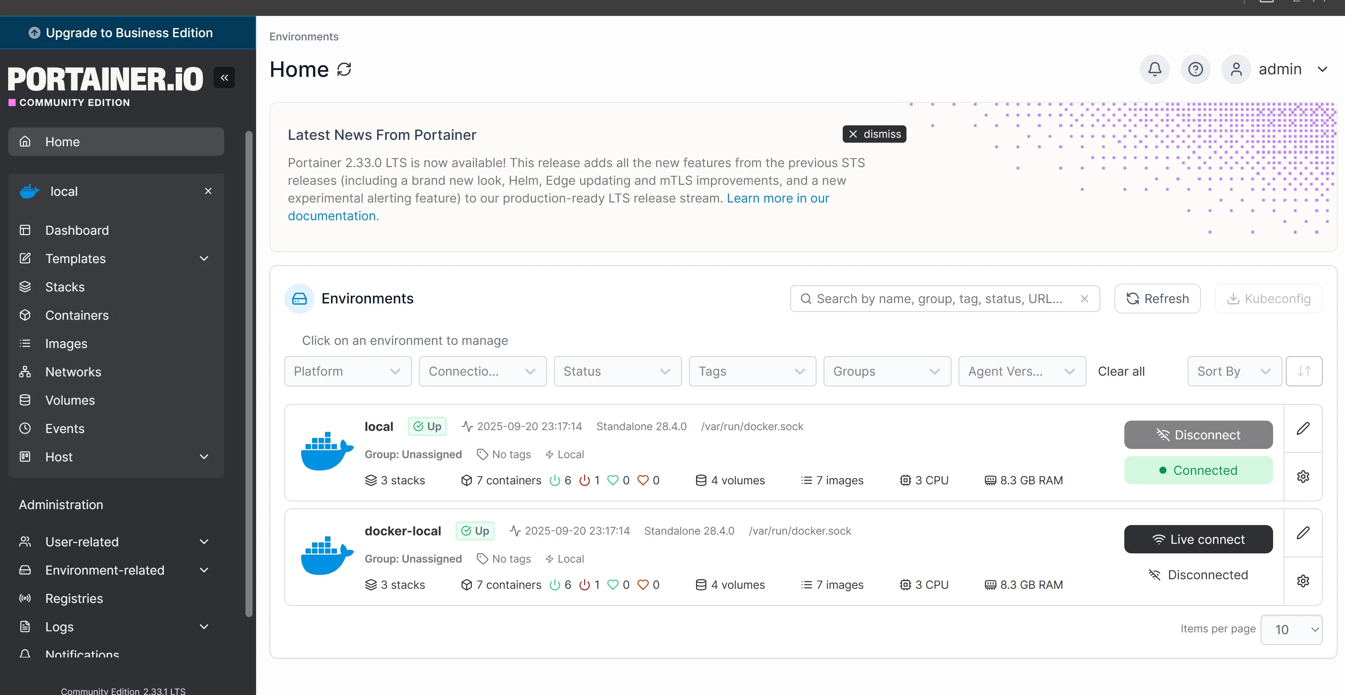Image resolution: width=1345 pixels, height=695 pixels.
Task: Open the admin user menu chevron
Action: pos(1322,69)
